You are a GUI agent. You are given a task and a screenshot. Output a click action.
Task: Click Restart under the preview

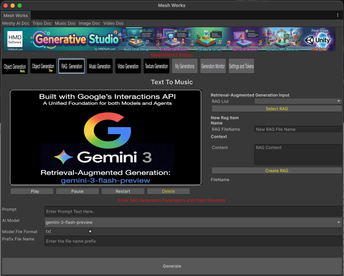coord(123,191)
